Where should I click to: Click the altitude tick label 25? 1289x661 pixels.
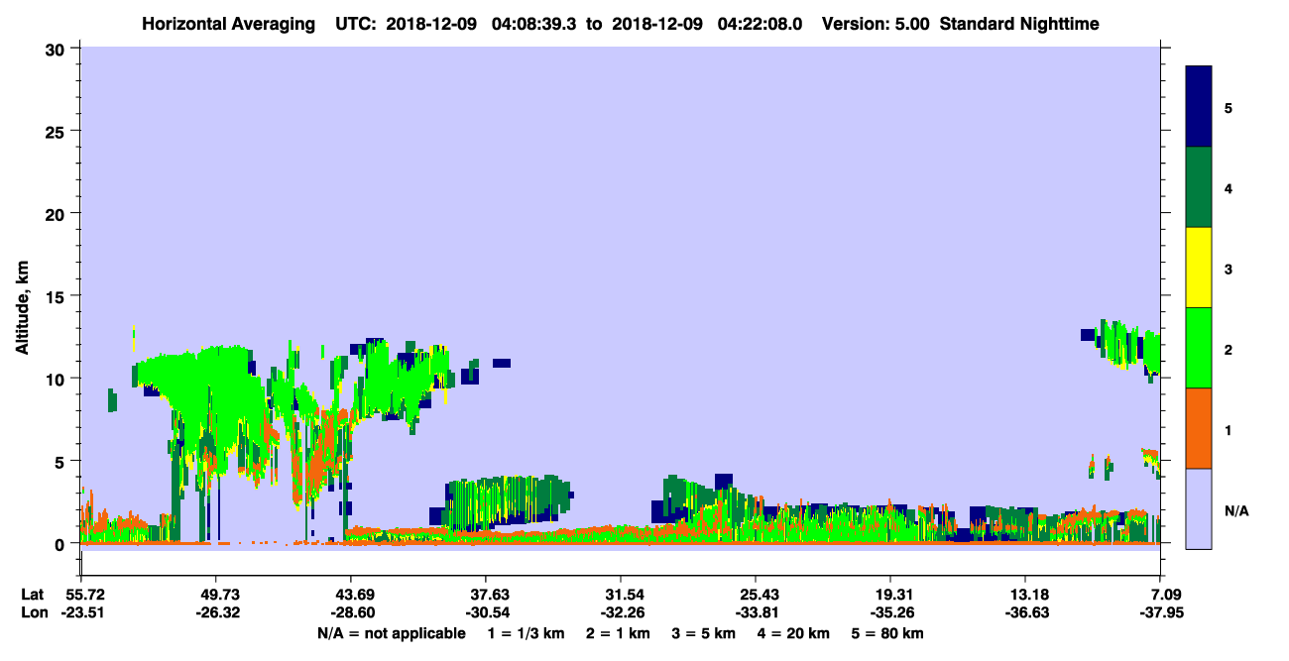coord(58,131)
